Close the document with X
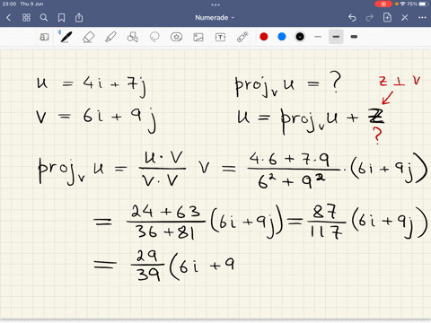The image size is (431, 323). tap(405, 18)
